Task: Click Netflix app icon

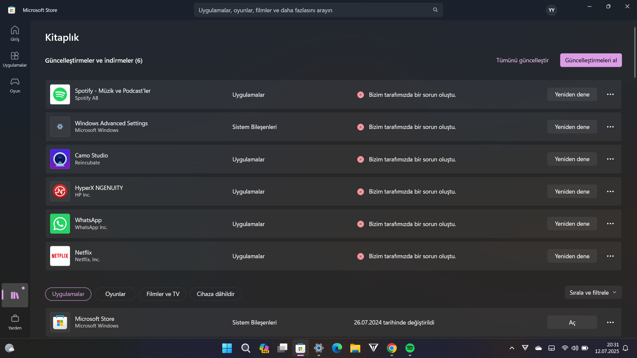Action: tap(60, 256)
